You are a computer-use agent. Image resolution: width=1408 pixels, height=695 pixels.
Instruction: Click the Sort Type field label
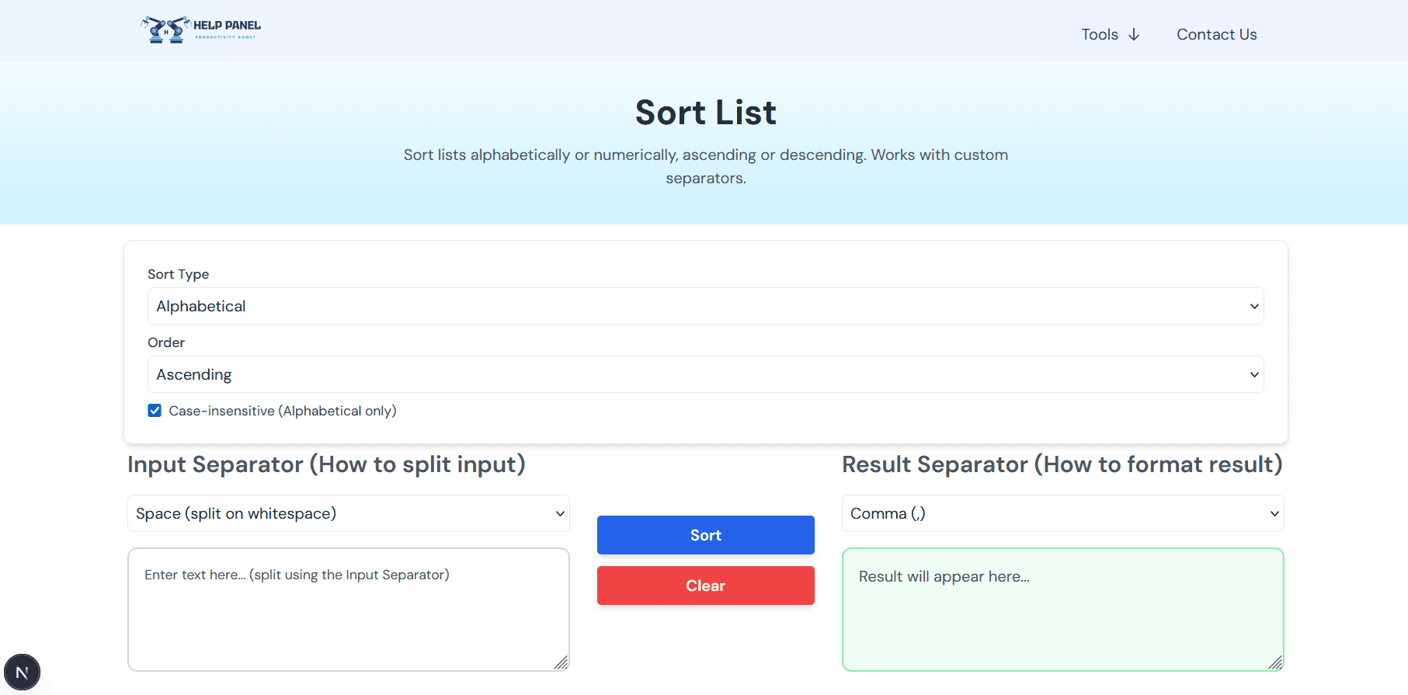click(x=178, y=274)
